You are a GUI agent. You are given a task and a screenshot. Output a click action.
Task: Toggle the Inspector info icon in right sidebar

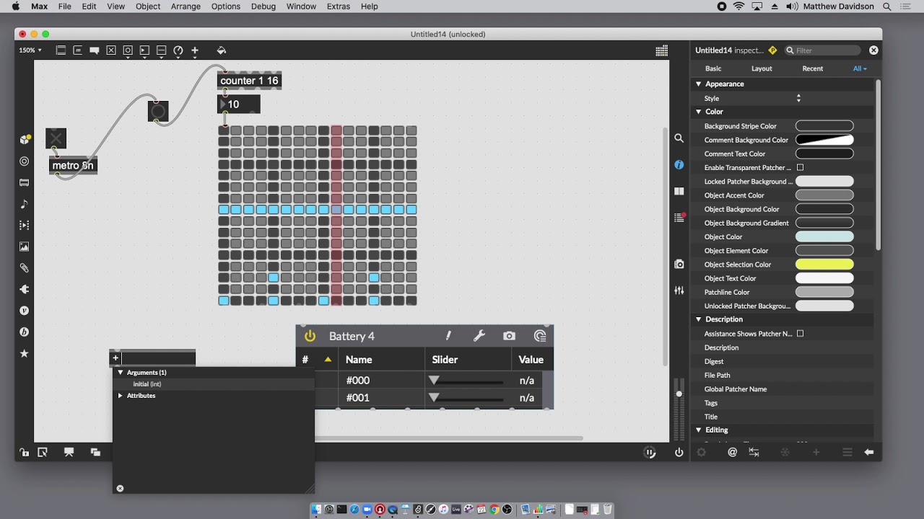679,165
